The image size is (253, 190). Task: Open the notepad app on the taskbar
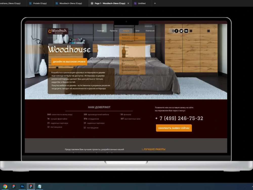tap(39, 186)
